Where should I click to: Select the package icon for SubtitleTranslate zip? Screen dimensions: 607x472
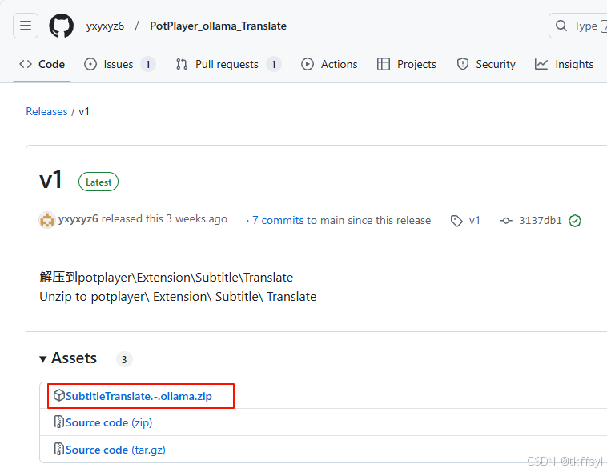point(58,395)
